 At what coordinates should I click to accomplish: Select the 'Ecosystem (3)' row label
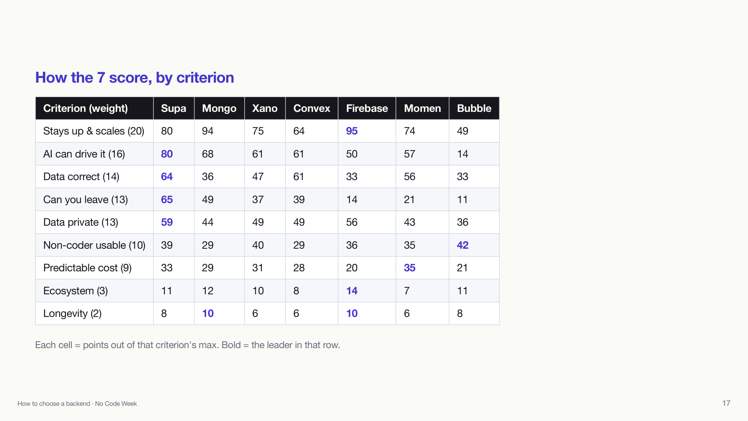76,291
